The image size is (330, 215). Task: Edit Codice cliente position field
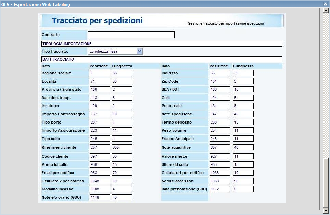tap(100, 156)
